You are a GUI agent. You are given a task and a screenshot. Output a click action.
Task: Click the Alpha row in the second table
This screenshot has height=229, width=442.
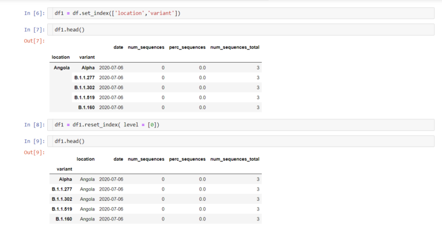coord(155,179)
